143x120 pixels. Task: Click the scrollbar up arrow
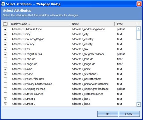click(x=139, y=29)
